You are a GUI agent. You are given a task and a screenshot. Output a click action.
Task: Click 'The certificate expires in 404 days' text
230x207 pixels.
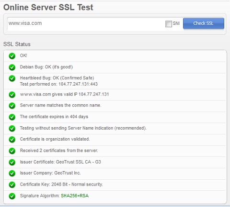pyautogui.click(x=54, y=117)
